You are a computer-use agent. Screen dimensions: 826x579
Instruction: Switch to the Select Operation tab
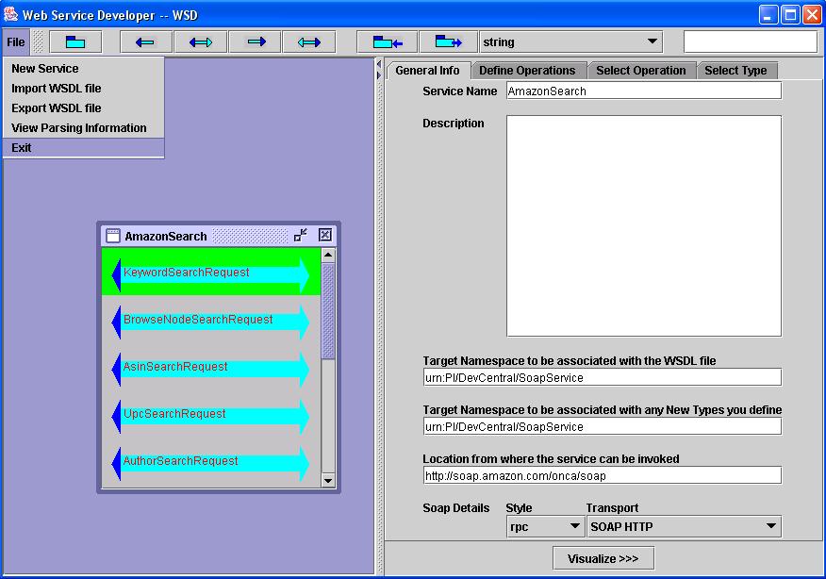pyautogui.click(x=641, y=71)
